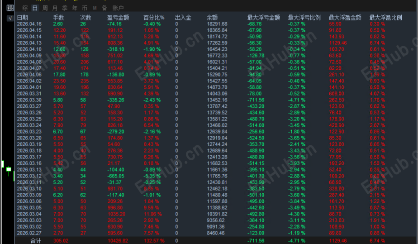The height and width of the screenshot is (244, 418).
Task: Click the profit value 1035.20
Action: tap(117, 214)
